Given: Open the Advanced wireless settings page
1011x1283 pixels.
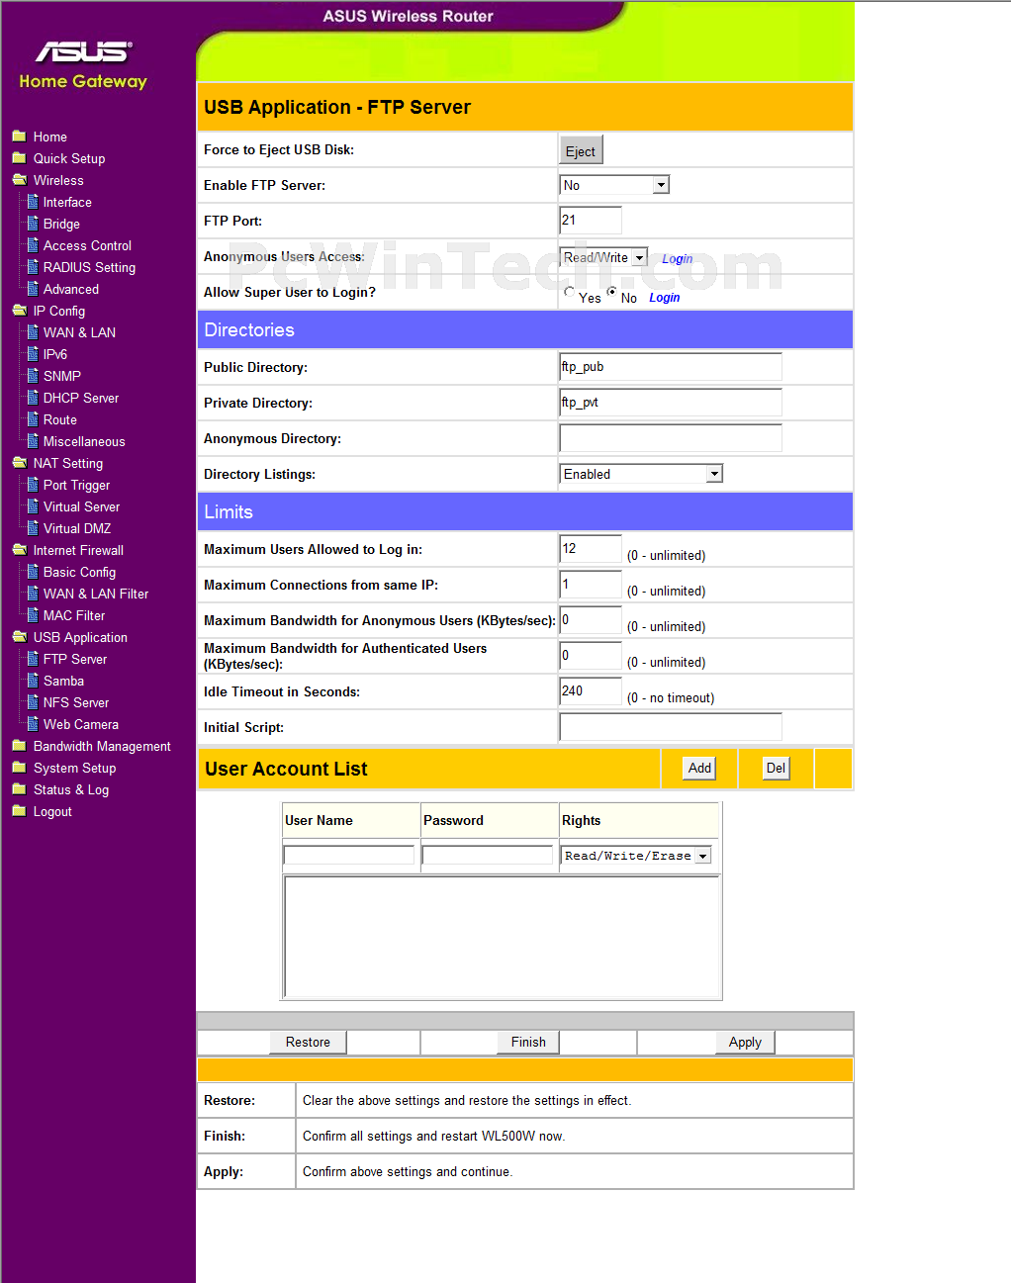Looking at the screenshot, I should click(x=71, y=289).
